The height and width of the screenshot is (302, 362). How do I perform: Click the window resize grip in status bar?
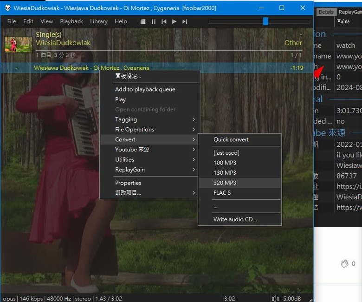[x=310, y=300]
